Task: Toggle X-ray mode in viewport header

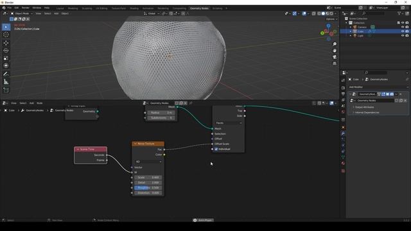Action: 313,13
